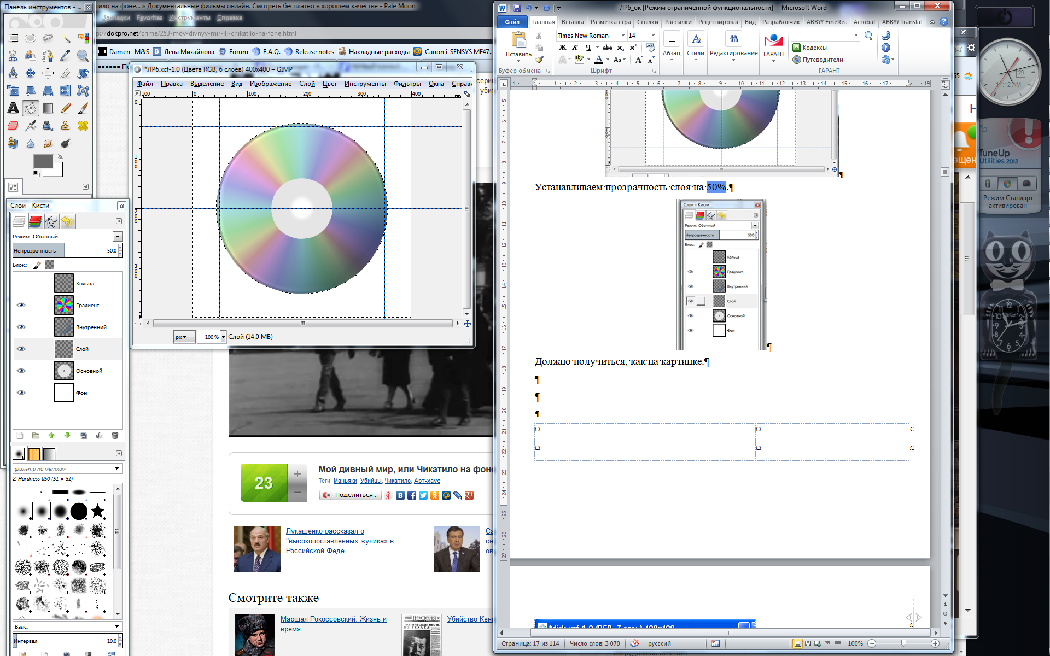Image resolution: width=1050 pixels, height=656 pixels.
Task: Select the Bucket Fill tool
Action: pos(31,108)
